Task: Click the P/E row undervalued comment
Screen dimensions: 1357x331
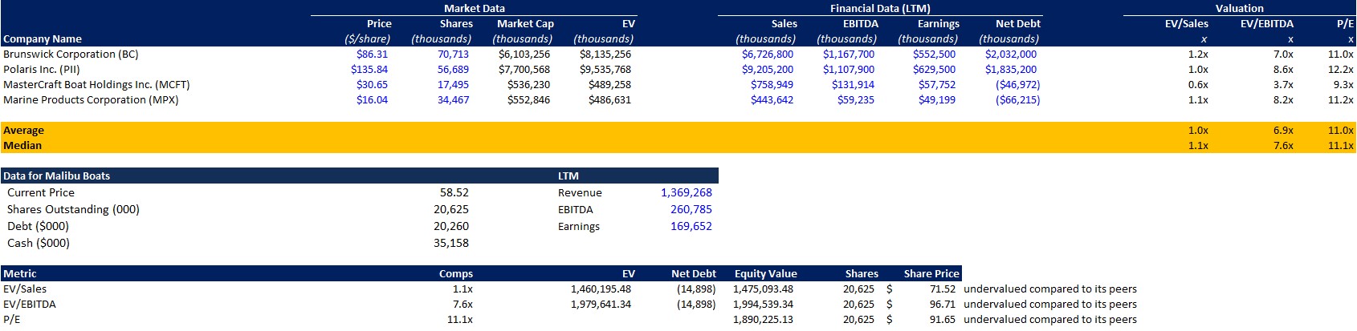Action: [1049, 320]
